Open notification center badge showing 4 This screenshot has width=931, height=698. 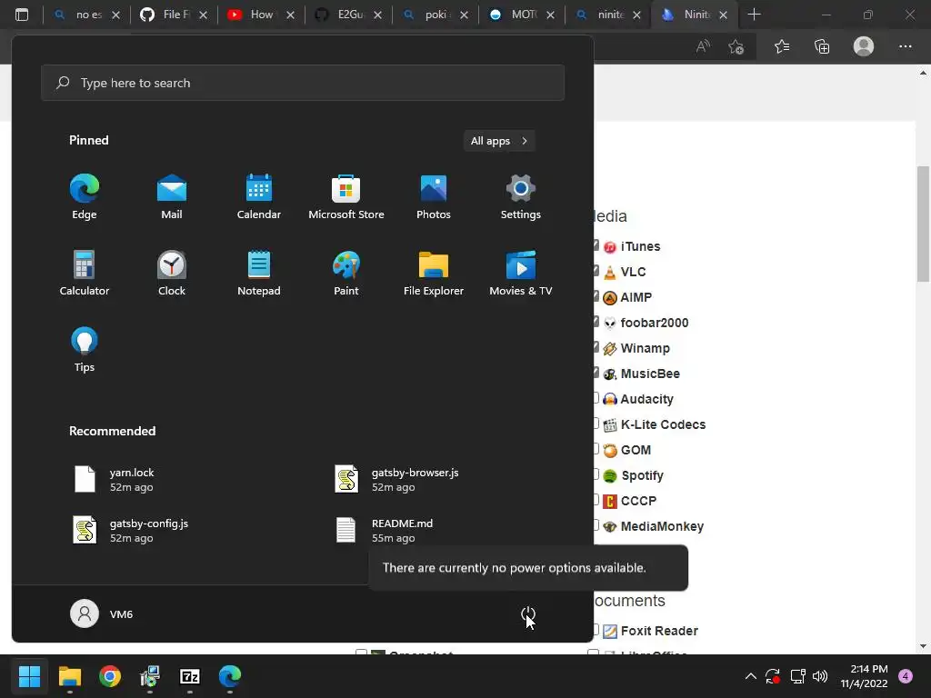pyautogui.click(x=906, y=676)
